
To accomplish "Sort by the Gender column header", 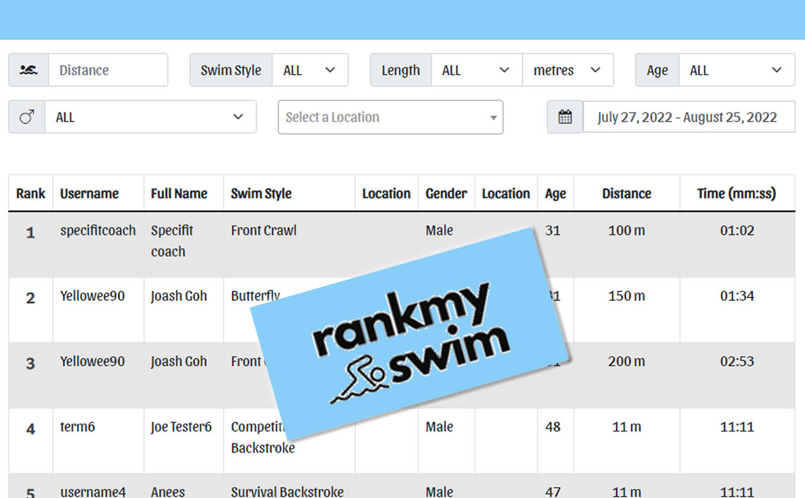I will pos(446,194).
